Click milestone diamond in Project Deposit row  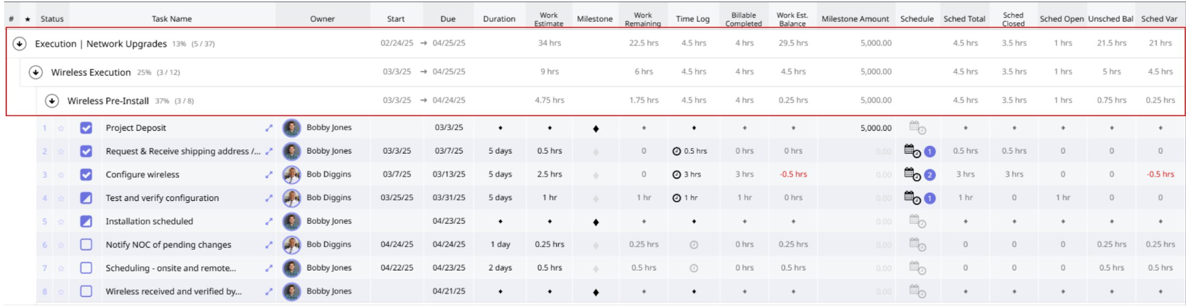[595, 129]
